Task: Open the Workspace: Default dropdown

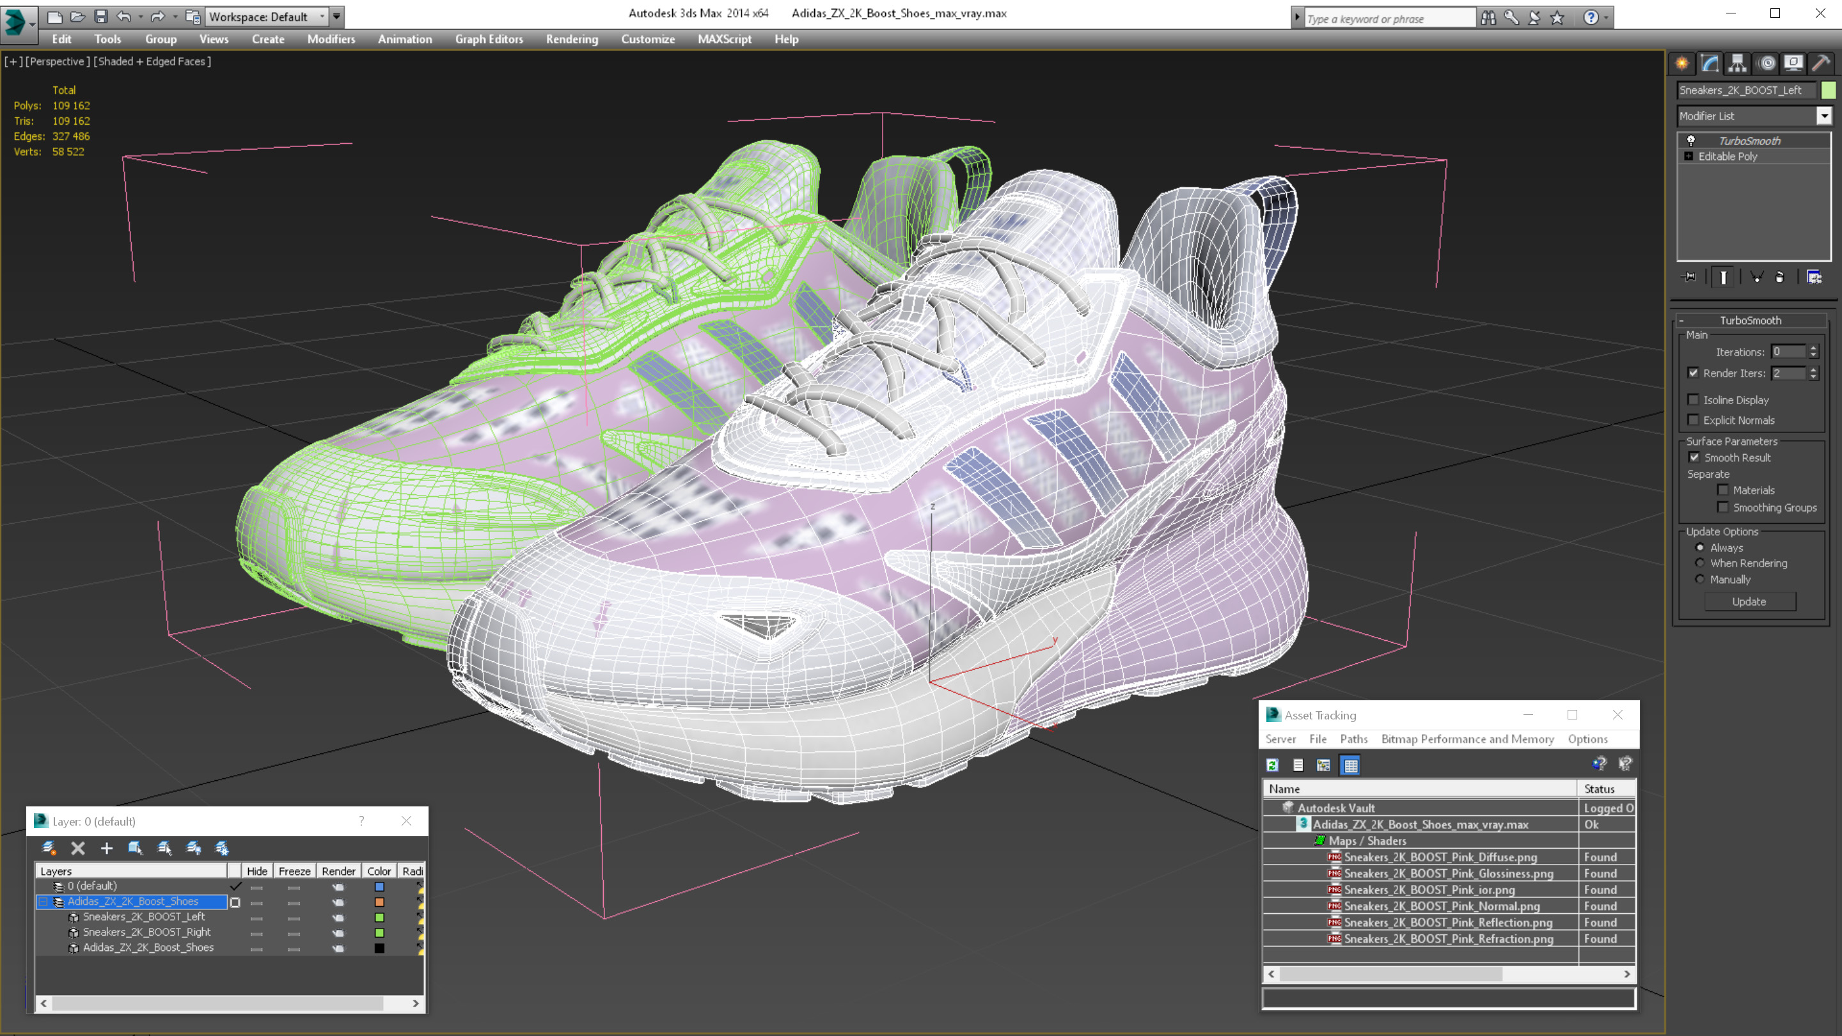Action: coord(266,17)
